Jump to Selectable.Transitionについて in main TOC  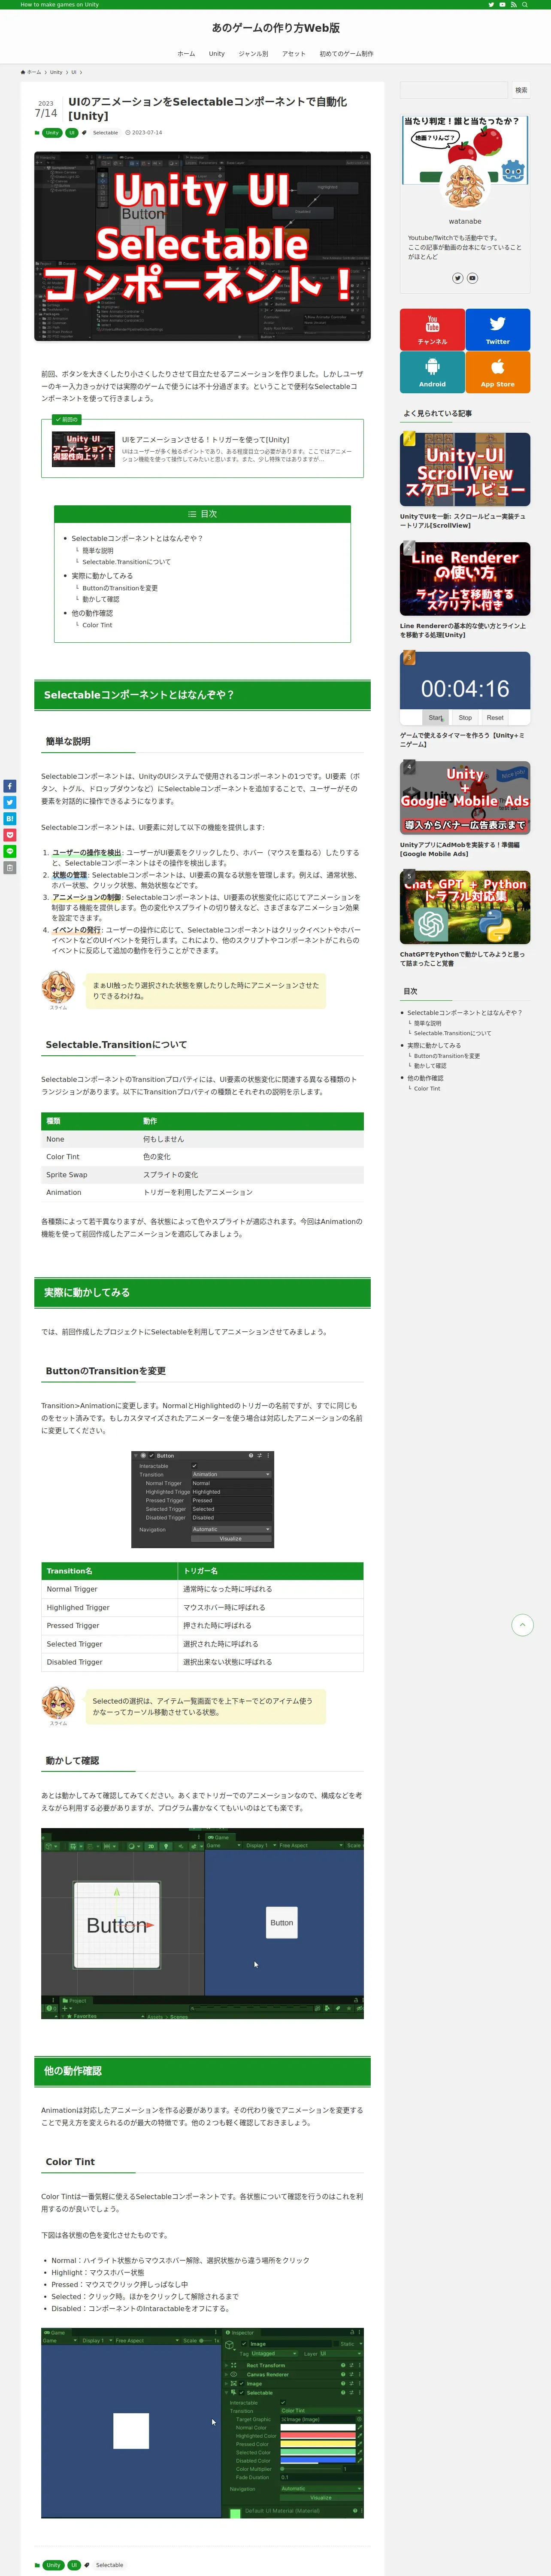pyautogui.click(x=126, y=562)
